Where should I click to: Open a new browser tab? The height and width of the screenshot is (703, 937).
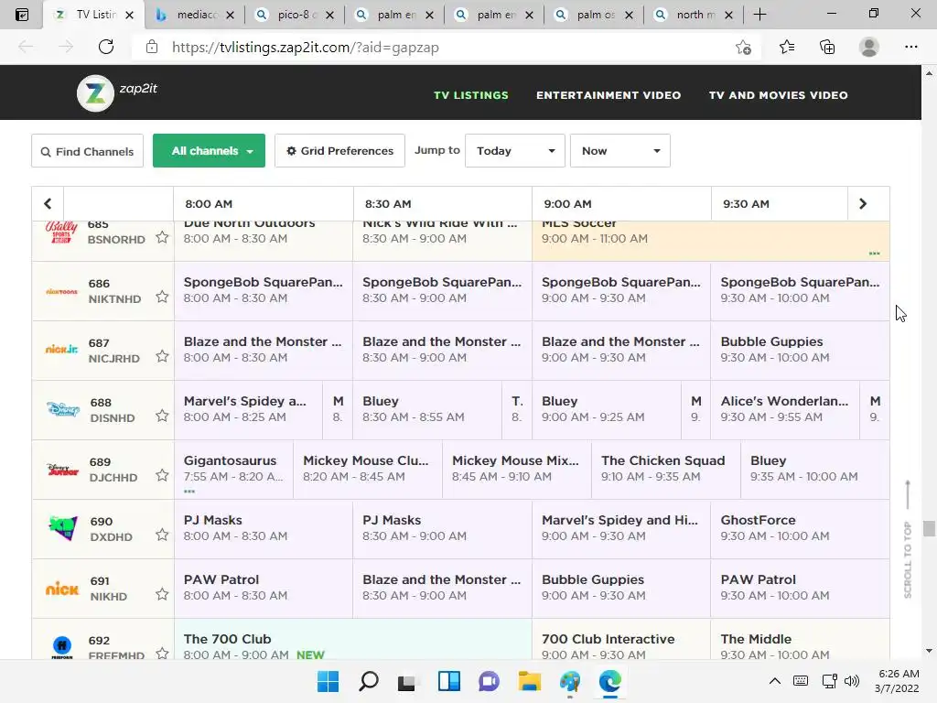tap(759, 15)
